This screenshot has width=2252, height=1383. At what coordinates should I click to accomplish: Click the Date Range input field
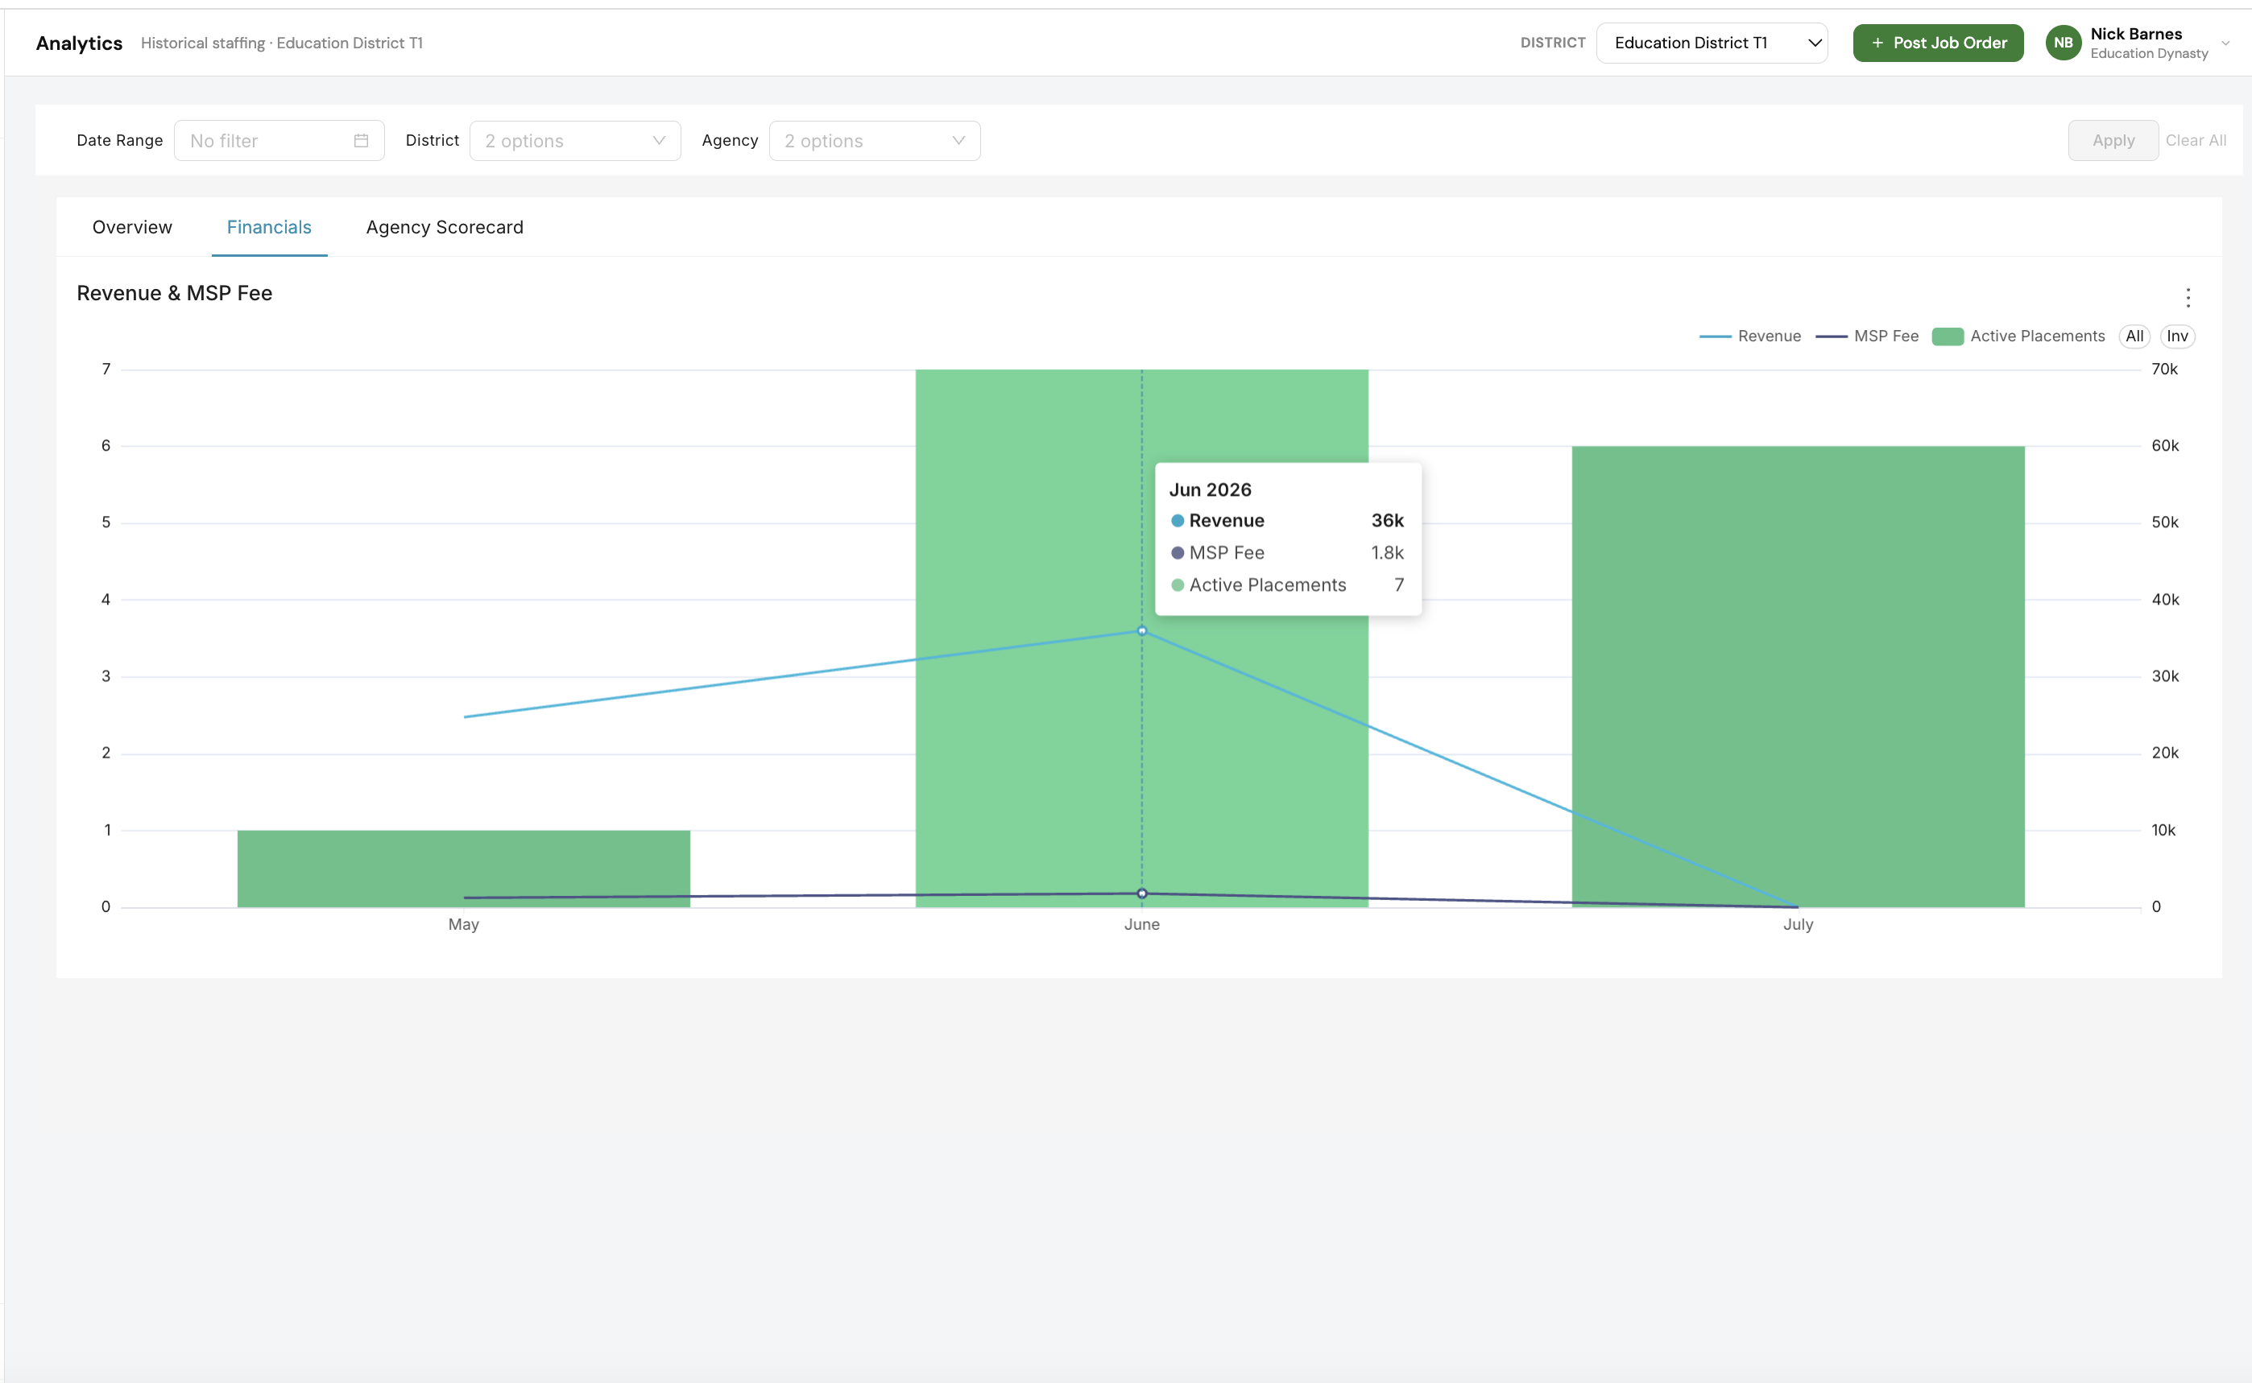coord(279,141)
